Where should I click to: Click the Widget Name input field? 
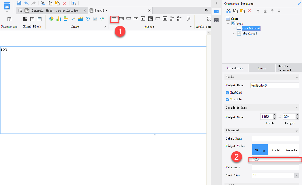coord(275,85)
